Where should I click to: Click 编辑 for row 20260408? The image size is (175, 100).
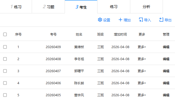click(x=166, y=59)
